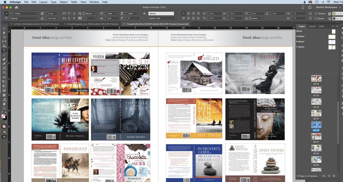The image size is (343, 182).
Task: Select the Gradient Swatch tool
Action: coord(4,86)
